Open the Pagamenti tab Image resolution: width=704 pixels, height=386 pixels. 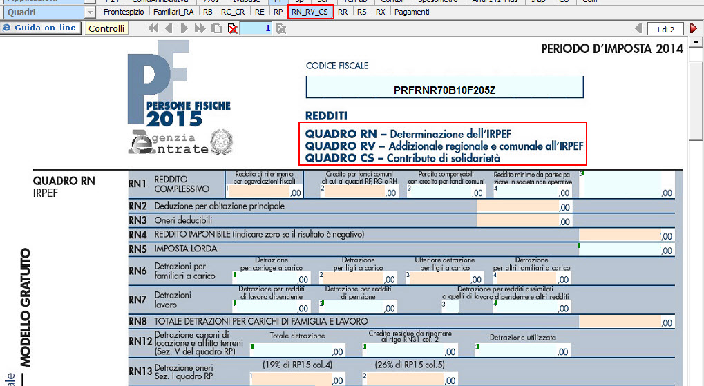tap(412, 12)
